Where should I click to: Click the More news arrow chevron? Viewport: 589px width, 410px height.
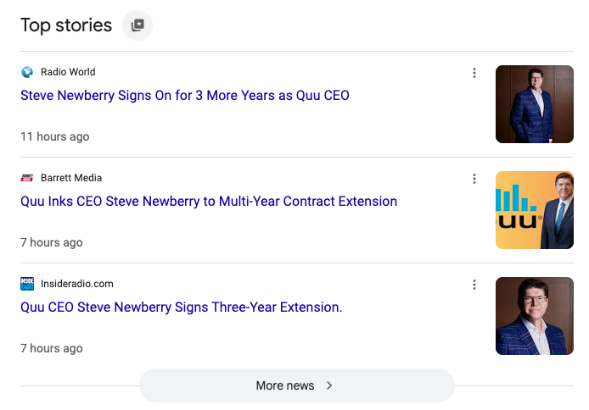pyautogui.click(x=330, y=385)
